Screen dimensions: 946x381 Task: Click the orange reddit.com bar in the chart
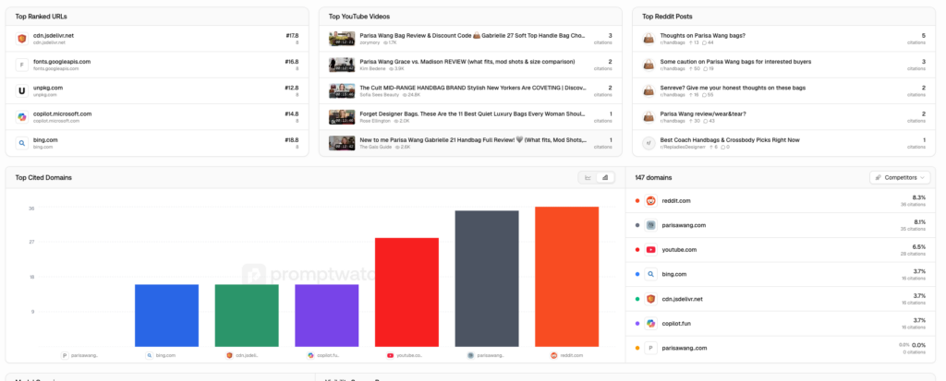[566, 277]
